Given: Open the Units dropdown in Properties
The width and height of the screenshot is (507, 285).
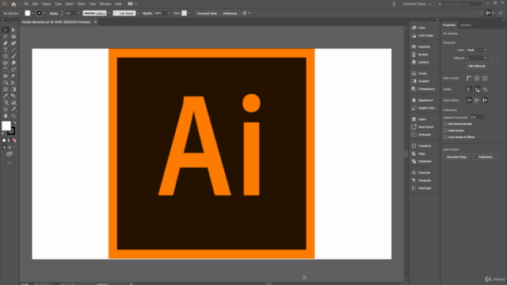Looking at the screenshot, I should (477, 50).
